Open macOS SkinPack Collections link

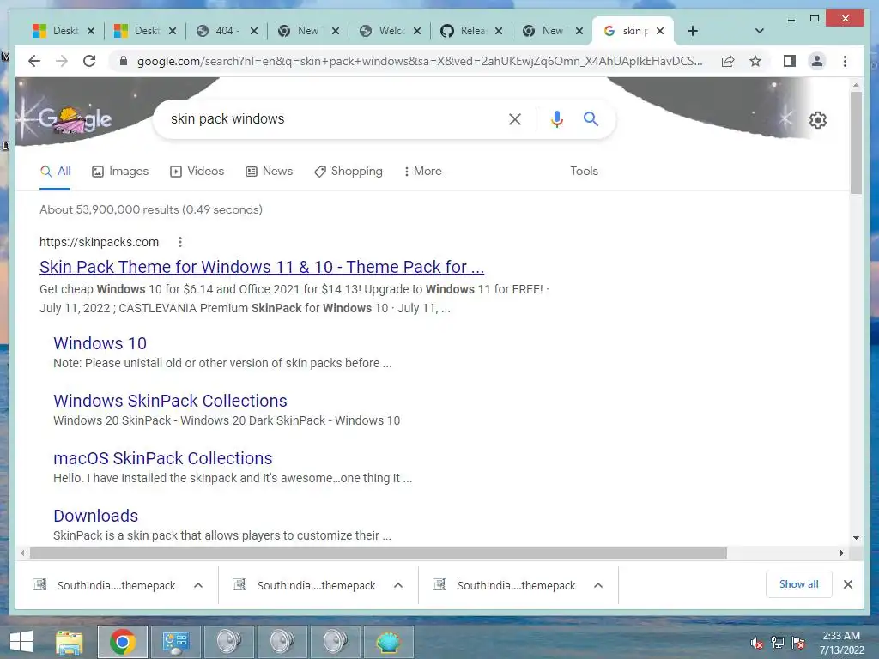(162, 458)
